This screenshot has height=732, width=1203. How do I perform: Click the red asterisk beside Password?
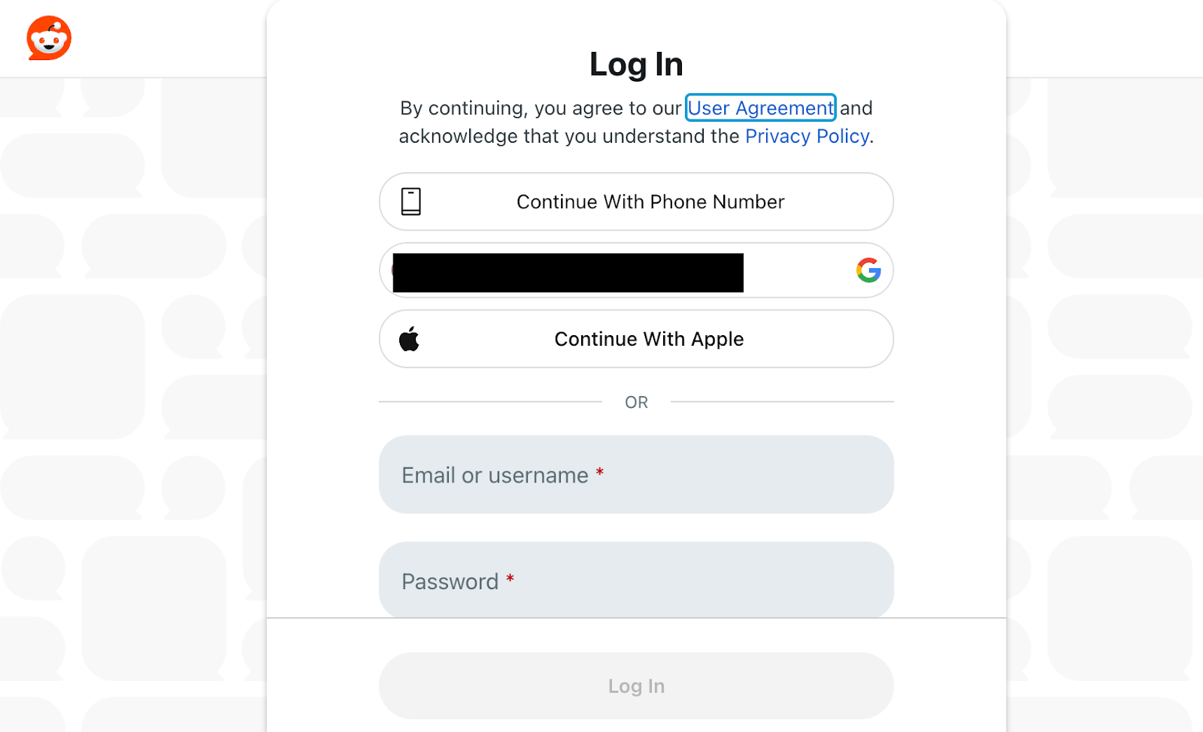(x=510, y=579)
